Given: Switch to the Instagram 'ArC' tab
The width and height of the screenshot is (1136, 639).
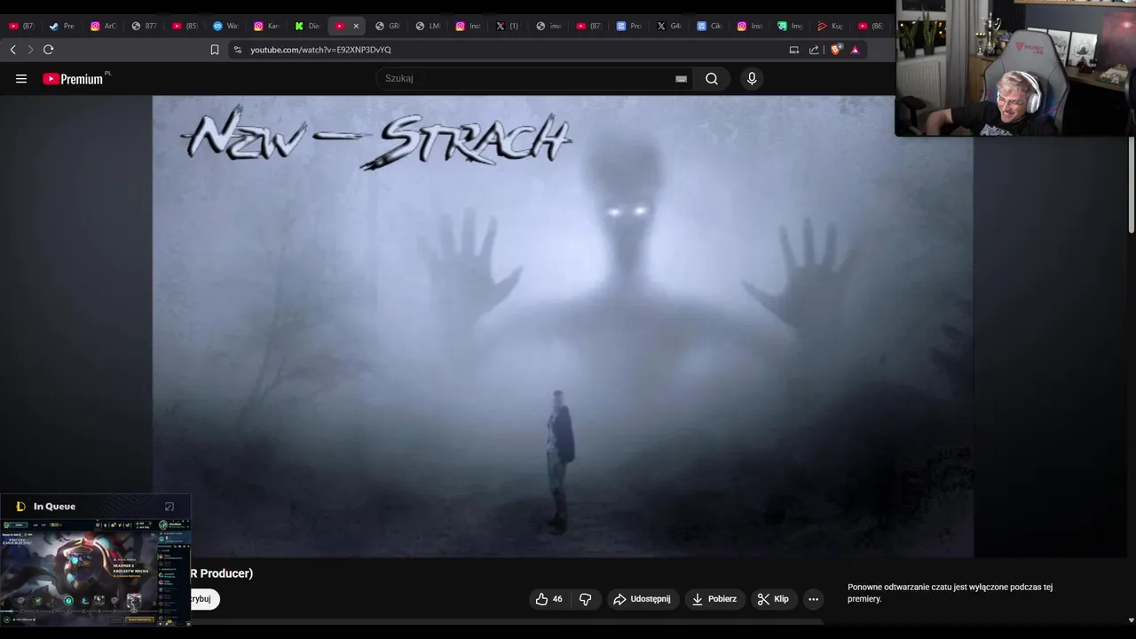Looking at the screenshot, I should 103,26.
